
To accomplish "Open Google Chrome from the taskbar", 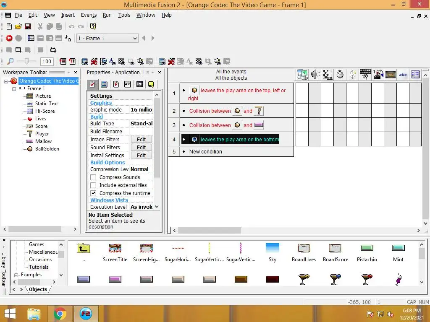I will pyautogui.click(x=60, y=314).
